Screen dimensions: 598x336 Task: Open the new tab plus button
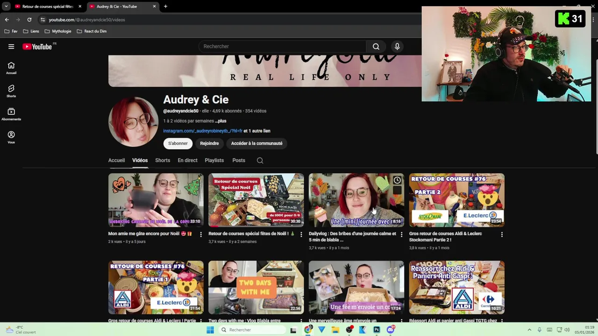[165, 7]
